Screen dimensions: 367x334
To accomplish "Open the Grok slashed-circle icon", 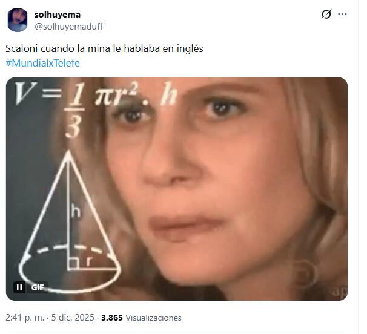I will tap(326, 15).
